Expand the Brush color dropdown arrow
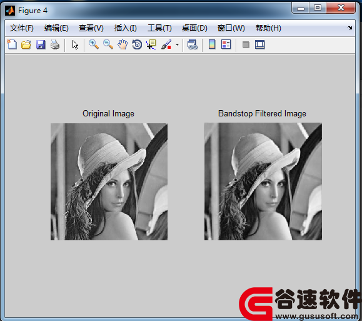This screenshot has width=362, height=321. pos(177,44)
